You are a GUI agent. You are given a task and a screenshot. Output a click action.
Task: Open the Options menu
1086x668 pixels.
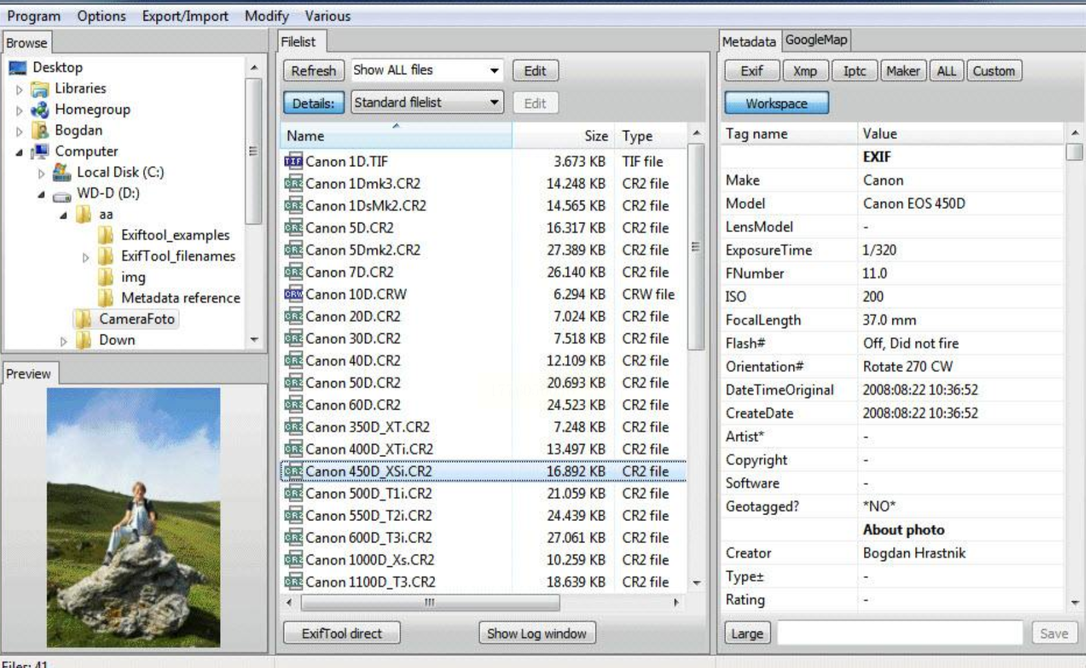(x=102, y=16)
